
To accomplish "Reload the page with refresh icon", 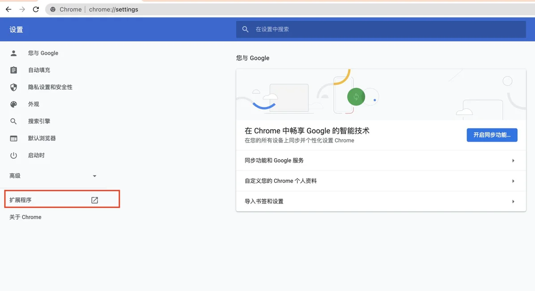I will coord(36,9).
